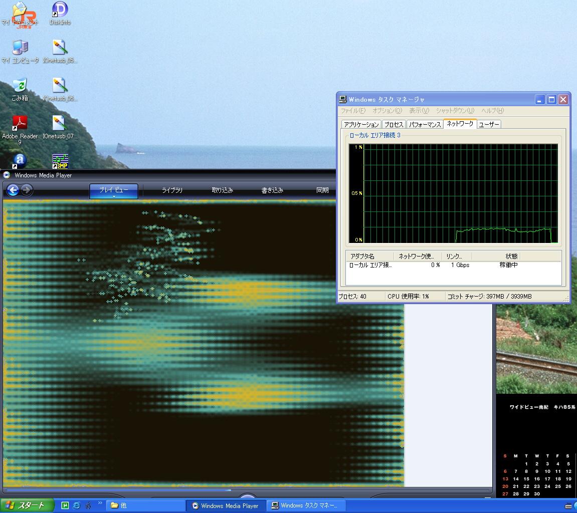Switch to the プロセス tab
The image size is (577, 513).
click(394, 124)
